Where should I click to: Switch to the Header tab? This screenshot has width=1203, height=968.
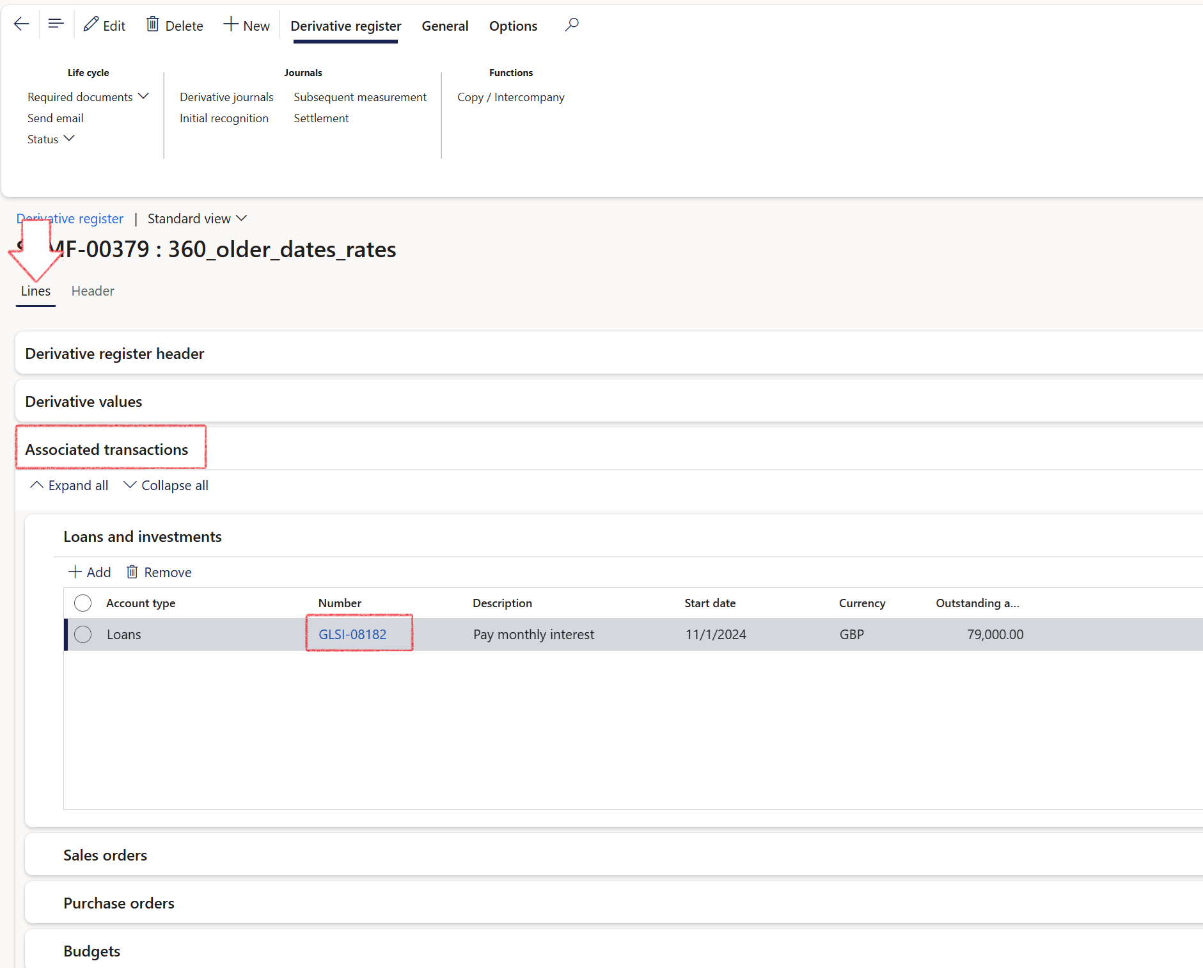(93, 291)
